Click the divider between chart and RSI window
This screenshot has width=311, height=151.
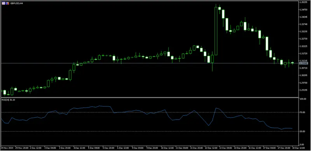(150, 97)
